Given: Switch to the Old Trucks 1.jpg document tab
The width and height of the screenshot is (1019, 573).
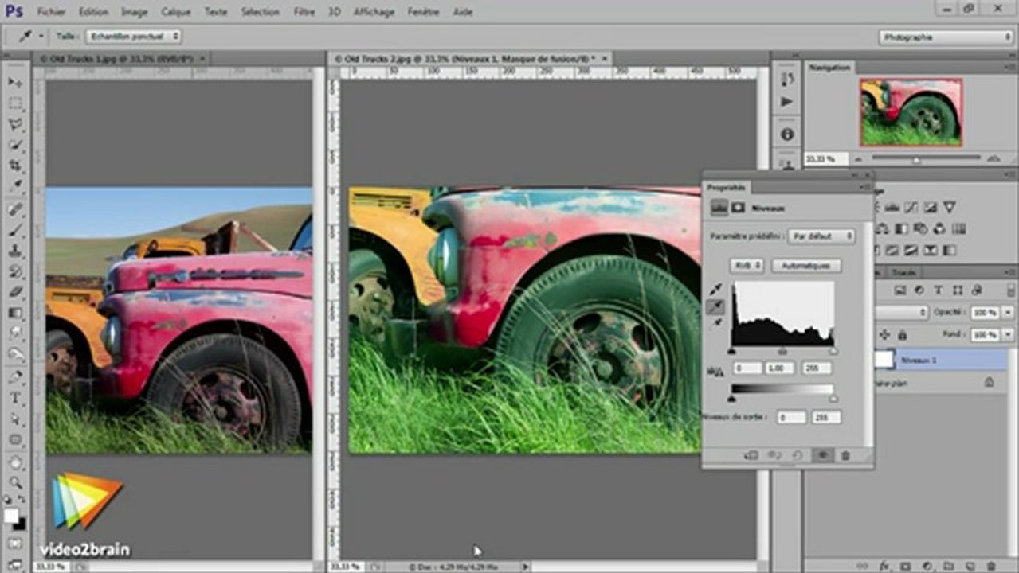Looking at the screenshot, I should 122,58.
